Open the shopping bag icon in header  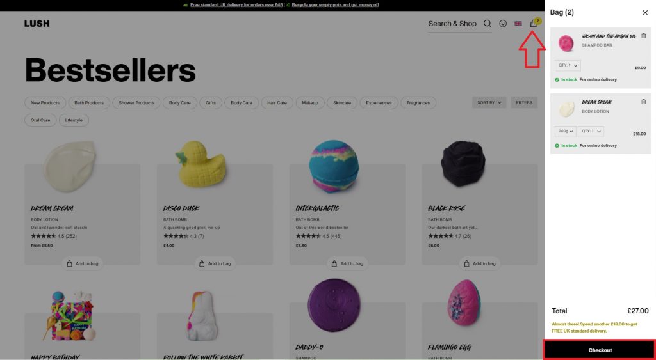pyautogui.click(x=534, y=24)
